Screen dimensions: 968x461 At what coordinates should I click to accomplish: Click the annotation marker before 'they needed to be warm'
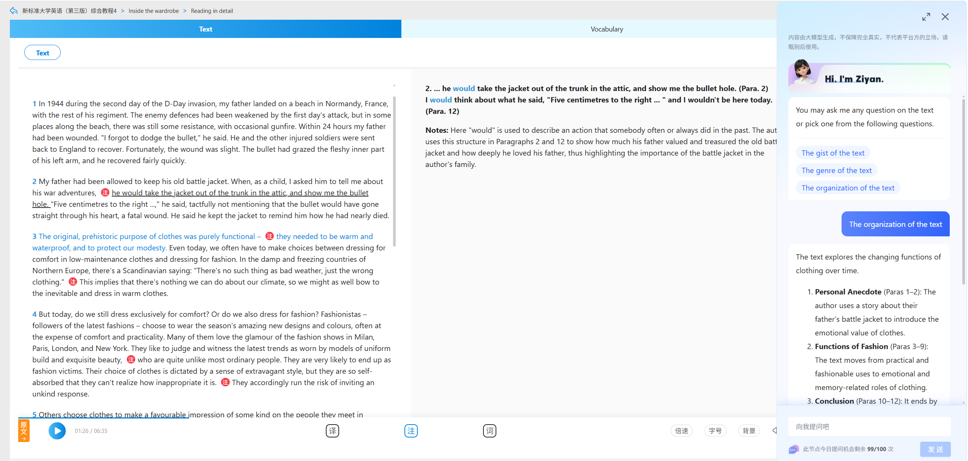tap(269, 236)
